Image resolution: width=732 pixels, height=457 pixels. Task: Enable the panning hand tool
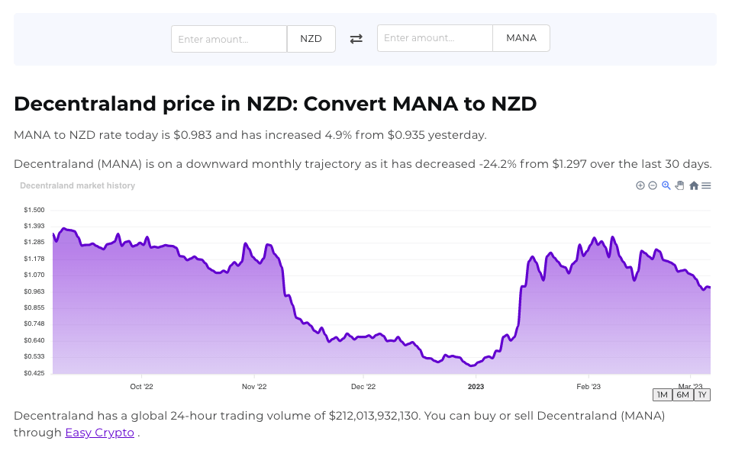click(679, 185)
